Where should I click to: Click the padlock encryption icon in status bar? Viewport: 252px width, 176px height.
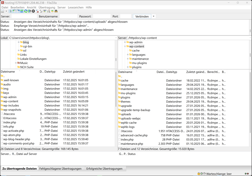pyautogui.click(x=199, y=173)
